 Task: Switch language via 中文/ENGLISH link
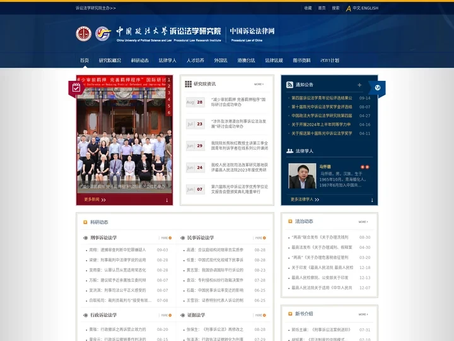click(x=365, y=8)
